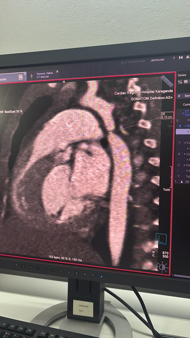Viewport: 190px width, 338px height.
Task: Close the Somova, Galina CT Vascular tab
Action: pyautogui.click(x=57, y=72)
